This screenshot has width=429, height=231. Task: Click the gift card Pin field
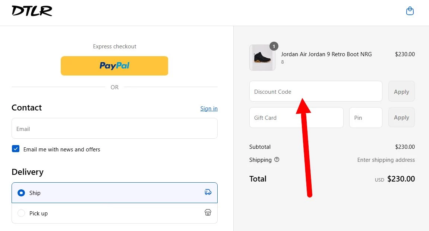365,118
